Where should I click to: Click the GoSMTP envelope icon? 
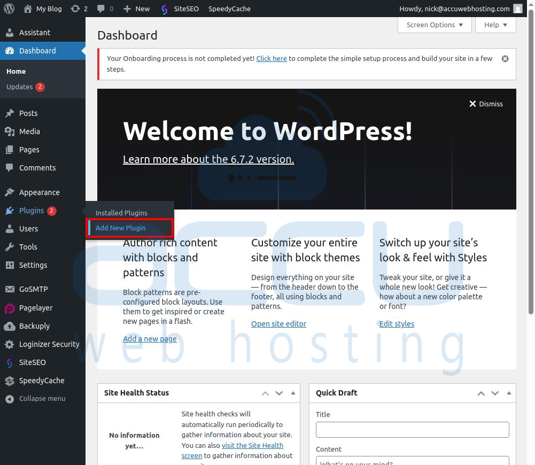point(10,289)
